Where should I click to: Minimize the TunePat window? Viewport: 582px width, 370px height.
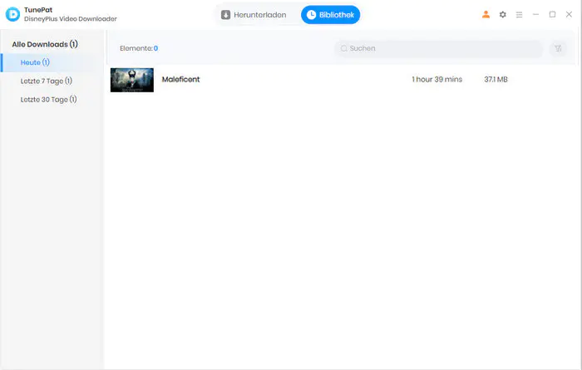point(535,14)
